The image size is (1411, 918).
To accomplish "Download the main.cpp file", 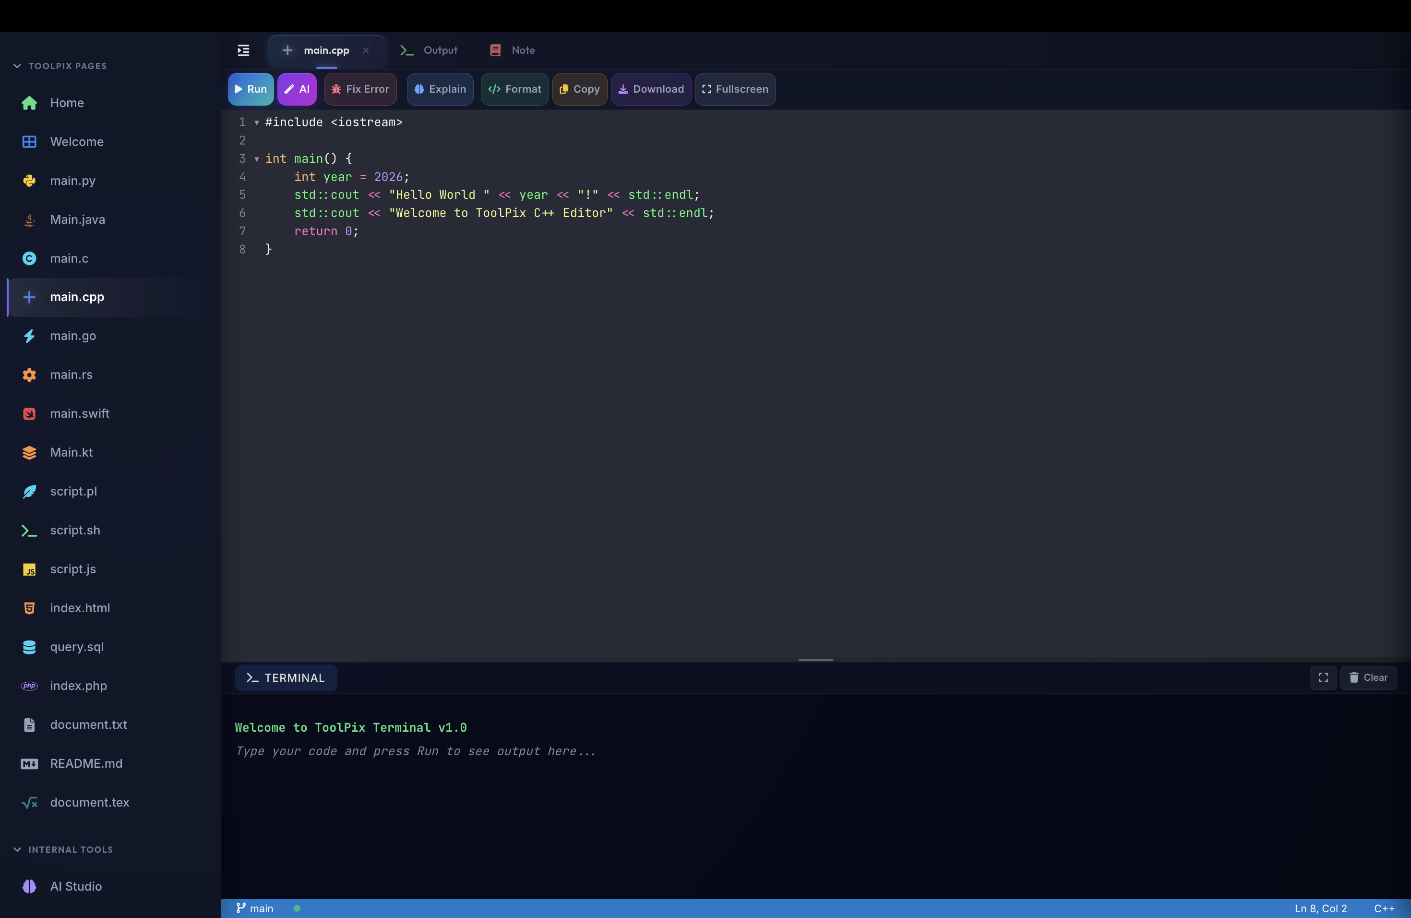I will (651, 90).
